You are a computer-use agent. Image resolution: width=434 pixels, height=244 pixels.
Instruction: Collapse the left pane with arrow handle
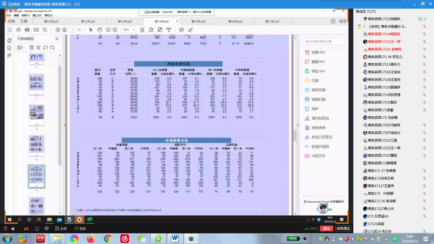(64, 125)
